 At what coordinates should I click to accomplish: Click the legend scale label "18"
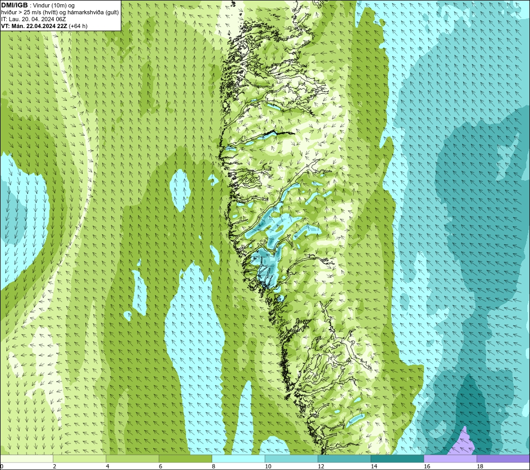(480, 466)
